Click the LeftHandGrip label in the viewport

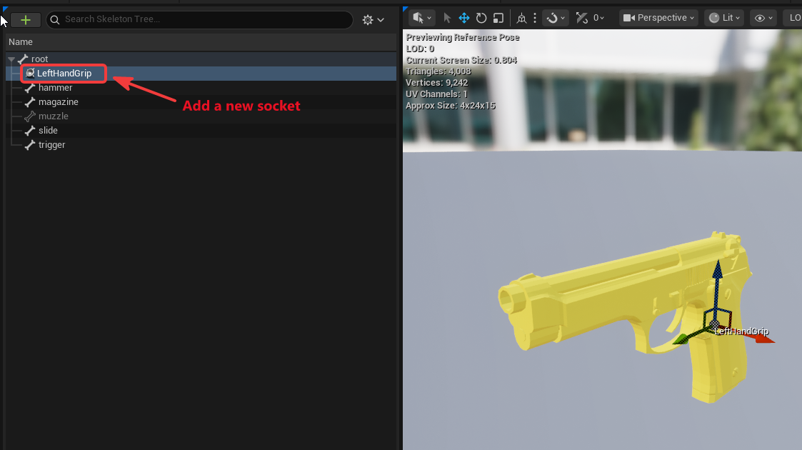pos(741,331)
